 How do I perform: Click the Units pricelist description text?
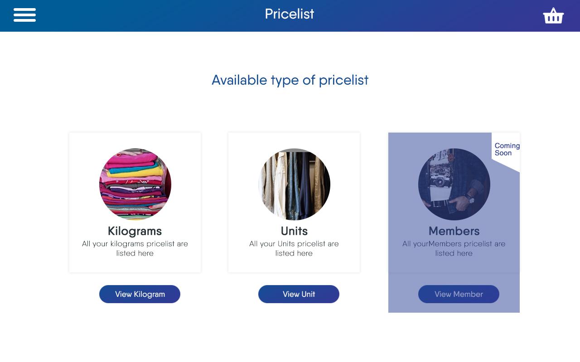point(294,248)
